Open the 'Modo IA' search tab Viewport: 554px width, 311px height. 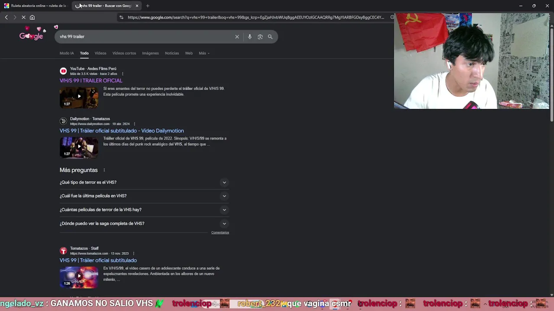pos(67,53)
